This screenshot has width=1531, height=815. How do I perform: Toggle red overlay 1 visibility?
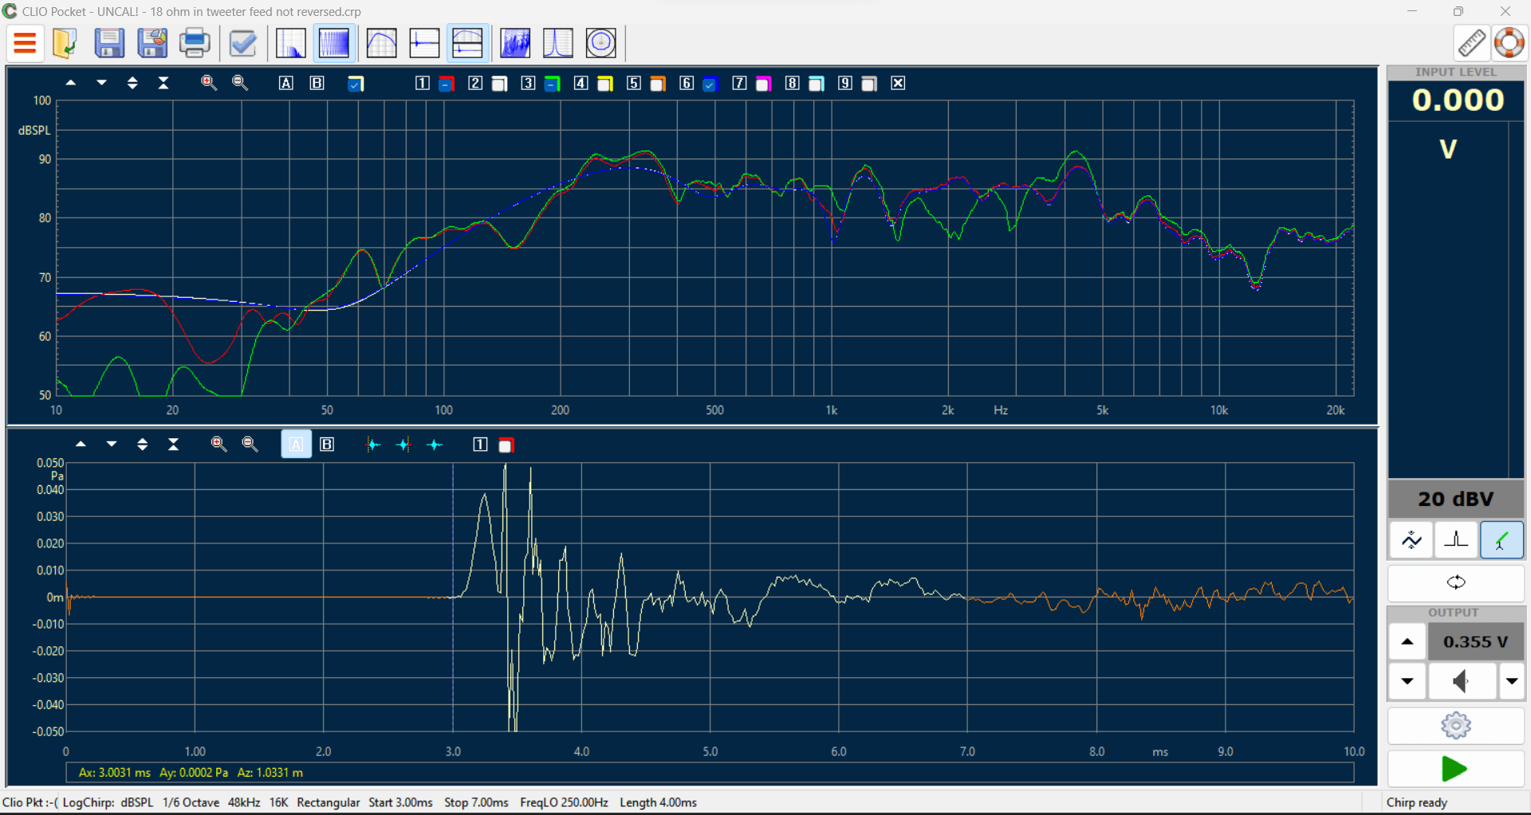click(447, 84)
